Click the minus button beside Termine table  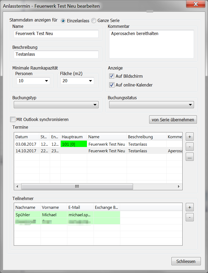[190, 147]
